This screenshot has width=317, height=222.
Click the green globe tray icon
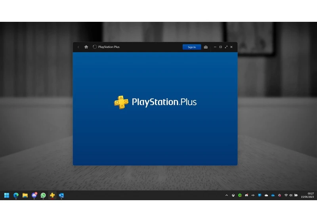(240, 195)
